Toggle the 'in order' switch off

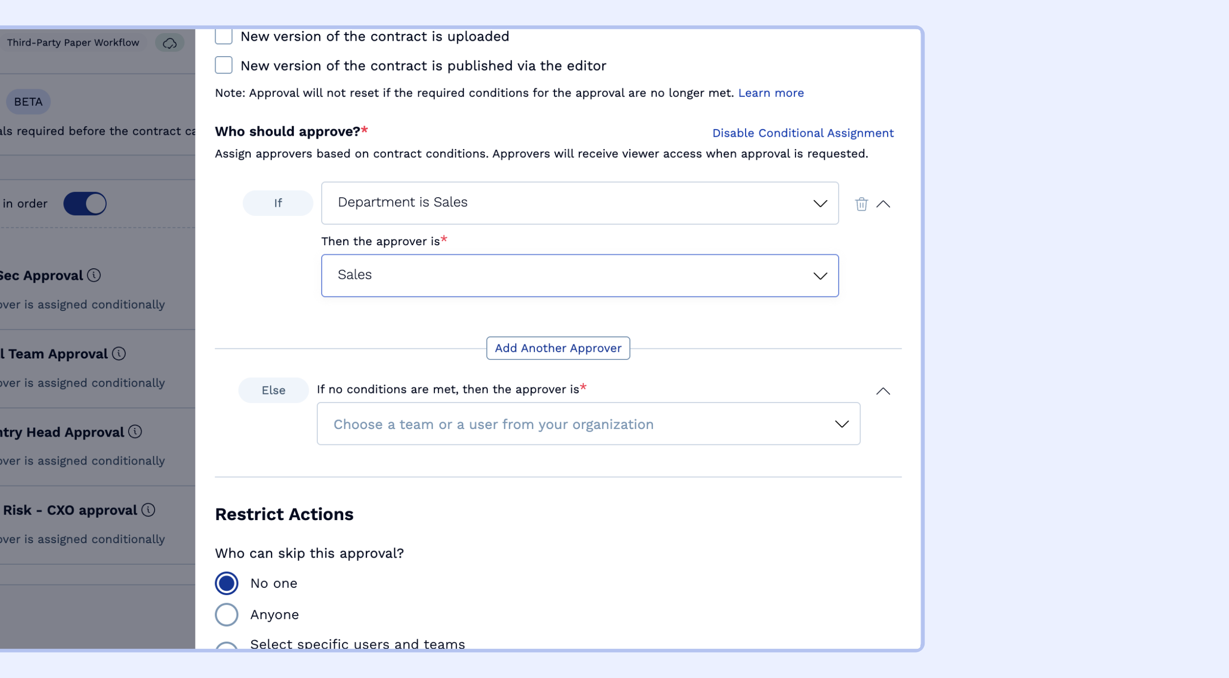click(x=85, y=203)
